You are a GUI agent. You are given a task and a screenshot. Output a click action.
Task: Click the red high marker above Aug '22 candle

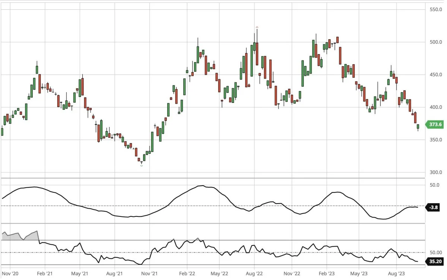(x=257, y=27)
